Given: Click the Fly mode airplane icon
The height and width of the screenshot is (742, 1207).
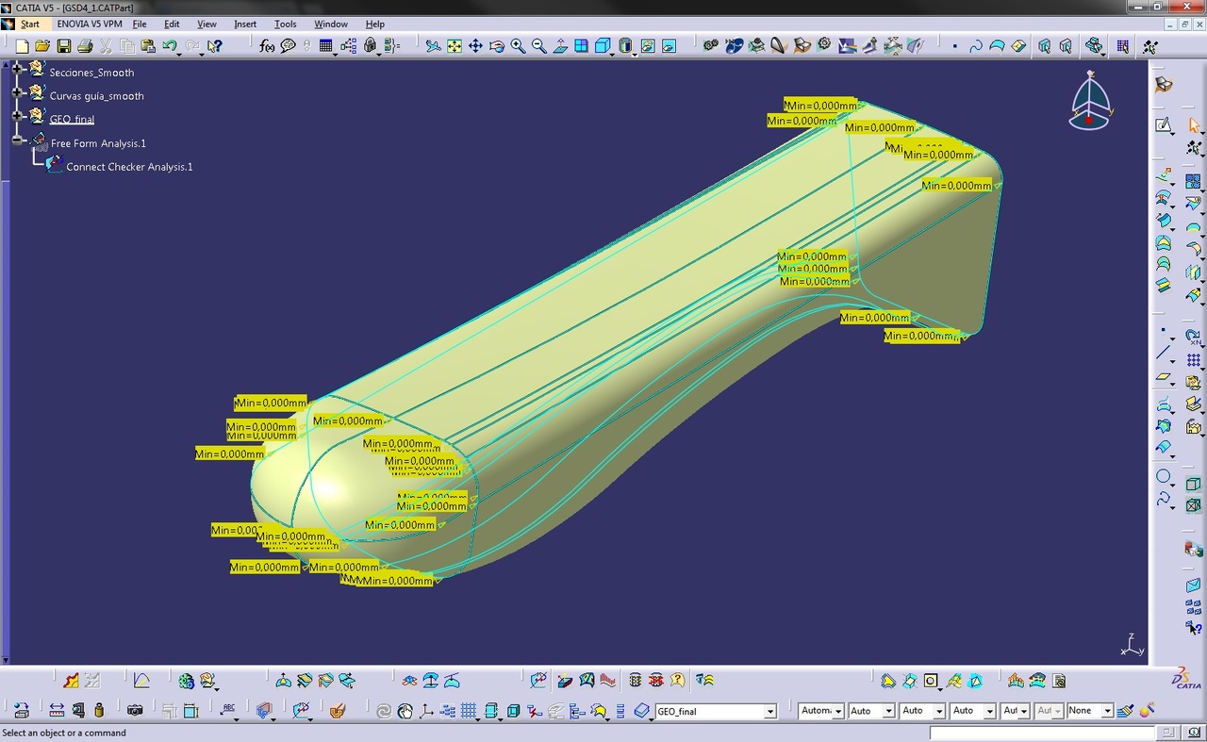Looking at the screenshot, I should [433, 45].
